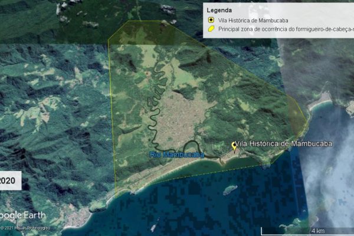The image size is (354, 236).
Task: Click the small island offshore in the sea
Action: point(230,190)
